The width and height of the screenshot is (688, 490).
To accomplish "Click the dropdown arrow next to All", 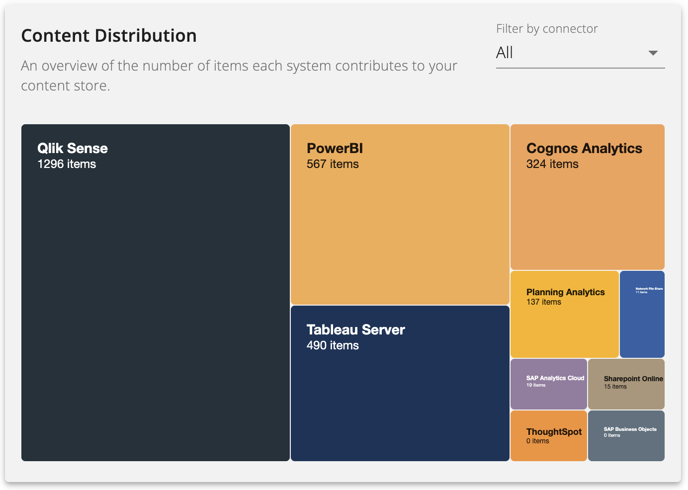I will 653,53.
